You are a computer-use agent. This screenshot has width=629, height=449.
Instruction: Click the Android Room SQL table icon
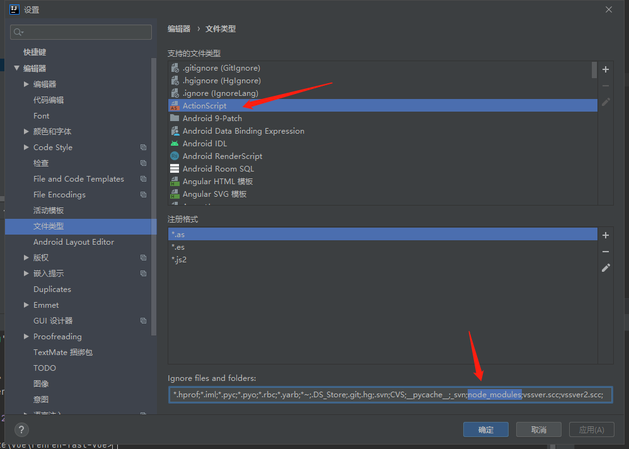(175, 168)
